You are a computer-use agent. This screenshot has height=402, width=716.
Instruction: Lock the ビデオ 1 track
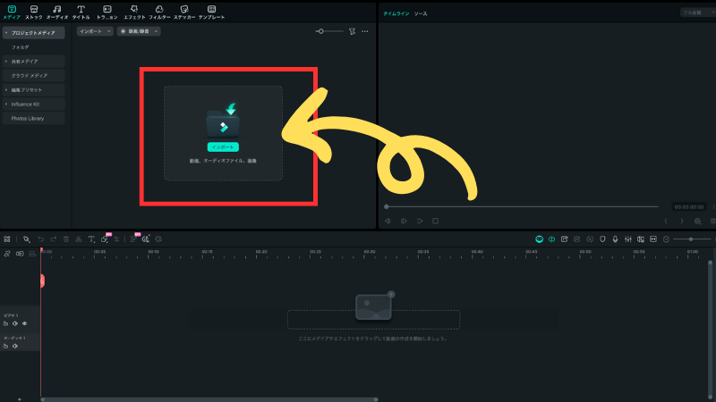click(x=5, y=323)
